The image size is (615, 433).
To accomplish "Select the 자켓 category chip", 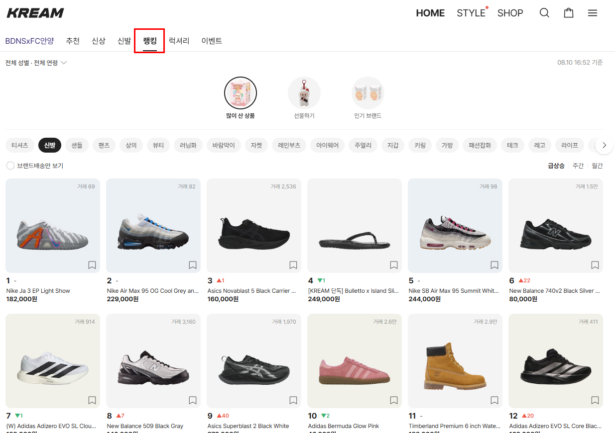I will coord(256,145).
